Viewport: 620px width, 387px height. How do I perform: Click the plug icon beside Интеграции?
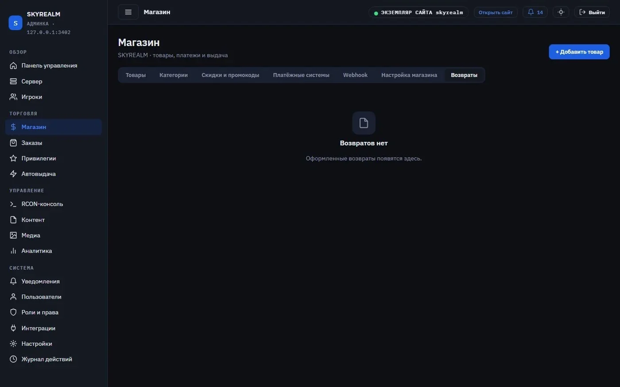click(13, 328)
